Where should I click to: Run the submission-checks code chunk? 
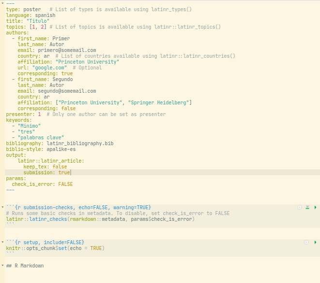pos(315,207)
